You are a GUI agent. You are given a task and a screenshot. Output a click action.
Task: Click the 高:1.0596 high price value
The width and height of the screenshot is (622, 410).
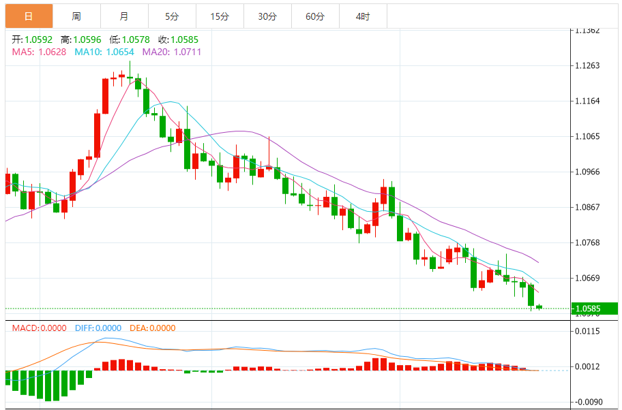81,40
